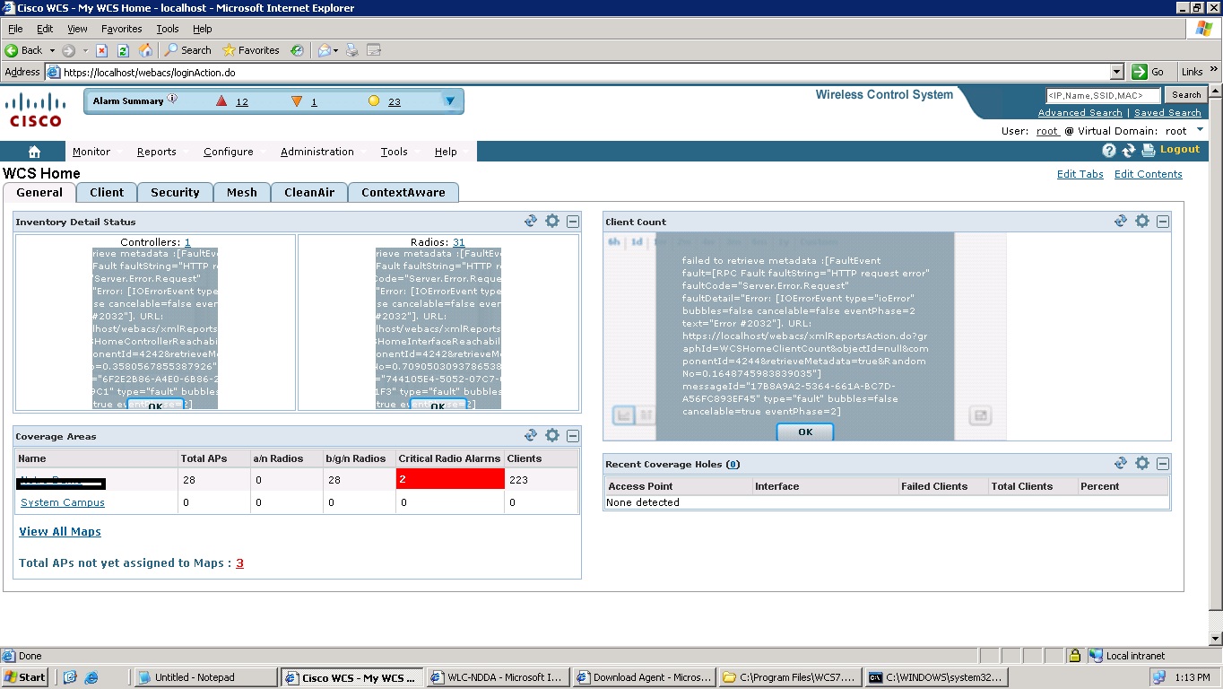Click the major alarms orange triangle icon
Image resolution: width=1223 pixels, height=689 pixels.
point(297,101)
